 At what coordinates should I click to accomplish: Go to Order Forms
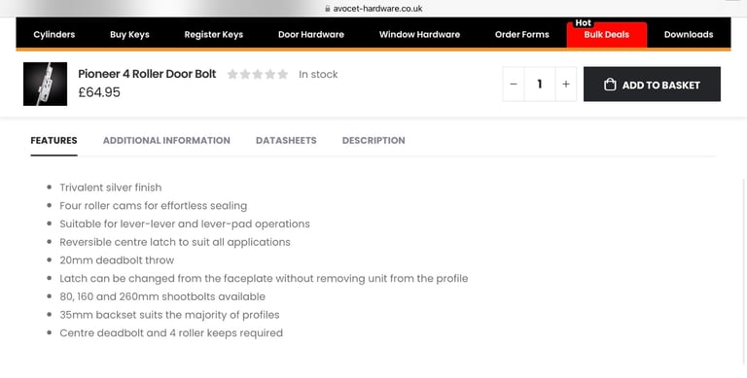click(x=522, y=34)
